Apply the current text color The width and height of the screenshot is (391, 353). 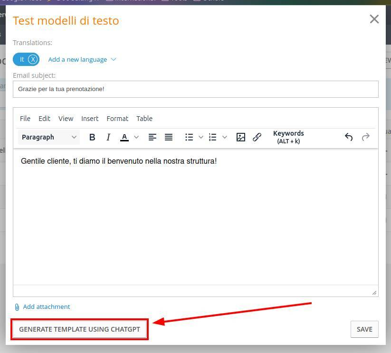click(124, 137)
